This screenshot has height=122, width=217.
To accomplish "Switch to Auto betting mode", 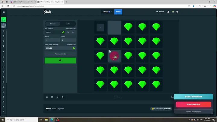I will click(x=68, y=24).
